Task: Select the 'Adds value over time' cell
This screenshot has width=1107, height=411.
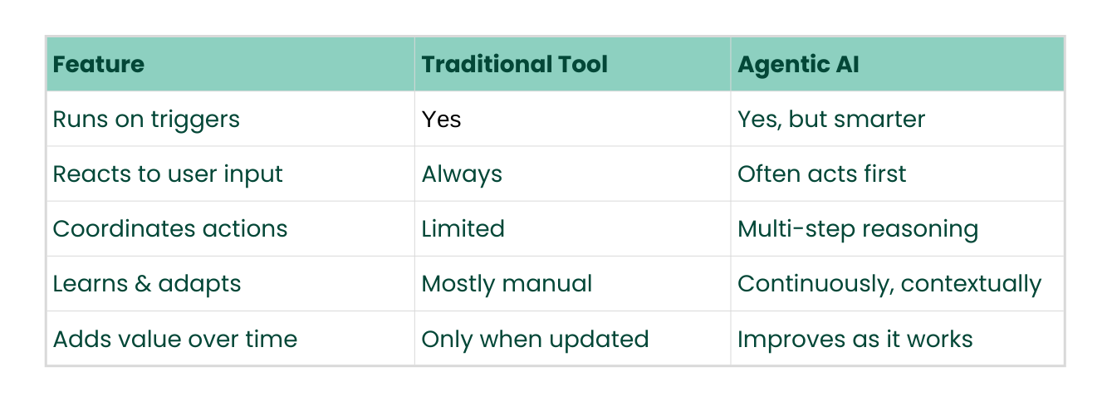Action: point(231,338)
